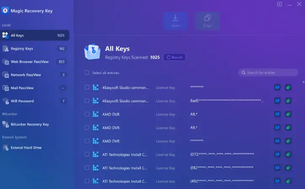Open the External Hard Drive option
The height and width of the screenshot is (189, 305).
[26, 148]
